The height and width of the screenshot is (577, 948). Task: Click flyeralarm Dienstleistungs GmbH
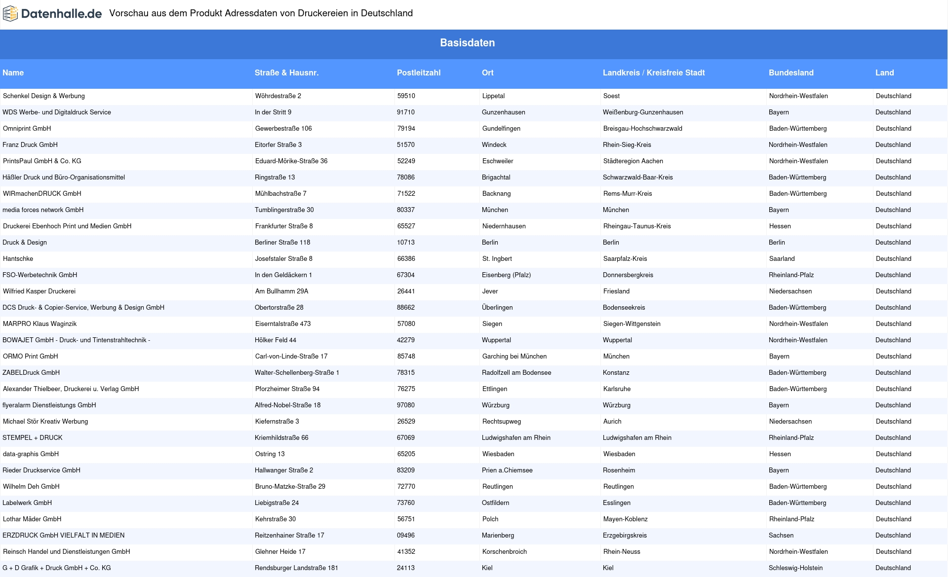click(49, 405)
